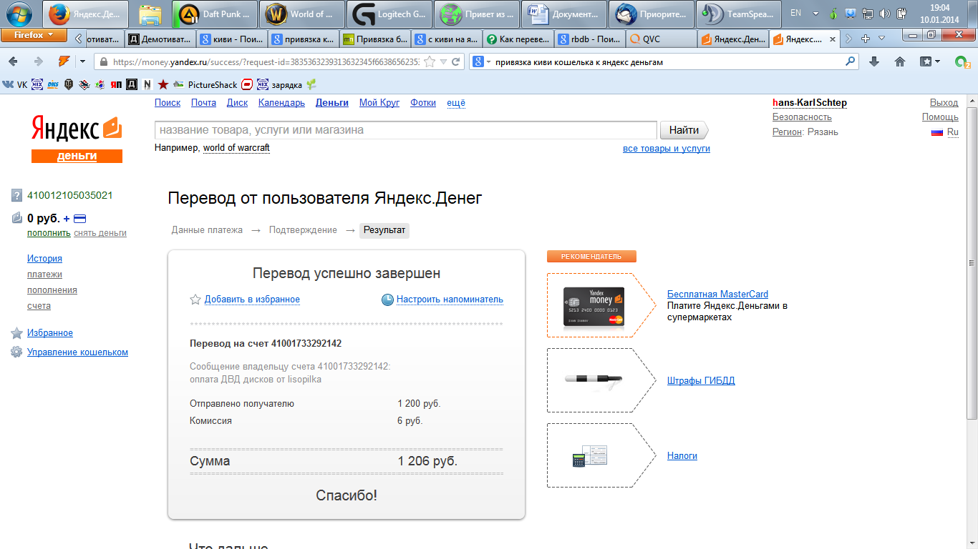Click the plus icon next to 0 руб.
Viewport: 978px width, 549px height.
click(67, 219)
